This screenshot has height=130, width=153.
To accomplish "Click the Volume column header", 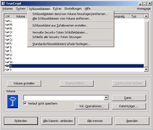I will (x=21, y=16).
